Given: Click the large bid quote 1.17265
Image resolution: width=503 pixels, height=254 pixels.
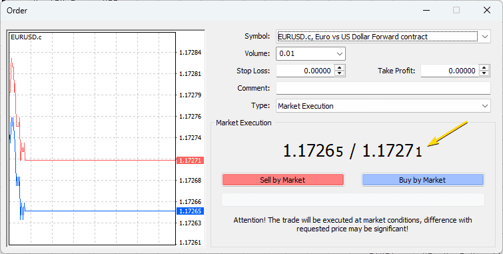Looking at the screenshot, I should tap(313, 151).
